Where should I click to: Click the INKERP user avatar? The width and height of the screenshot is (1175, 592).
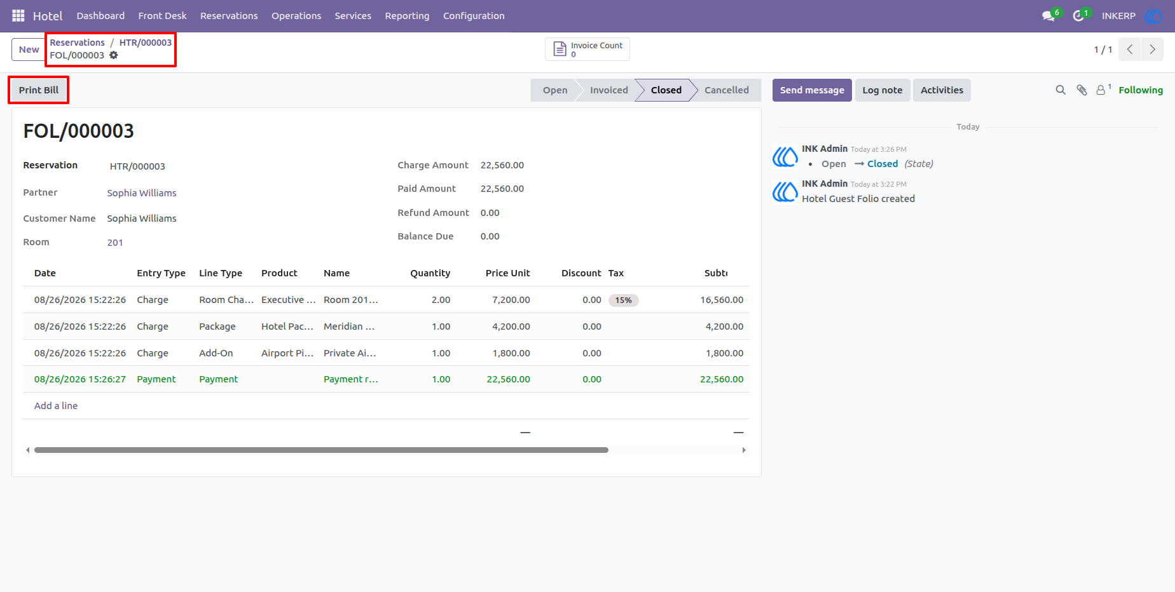pos(1153,16)
